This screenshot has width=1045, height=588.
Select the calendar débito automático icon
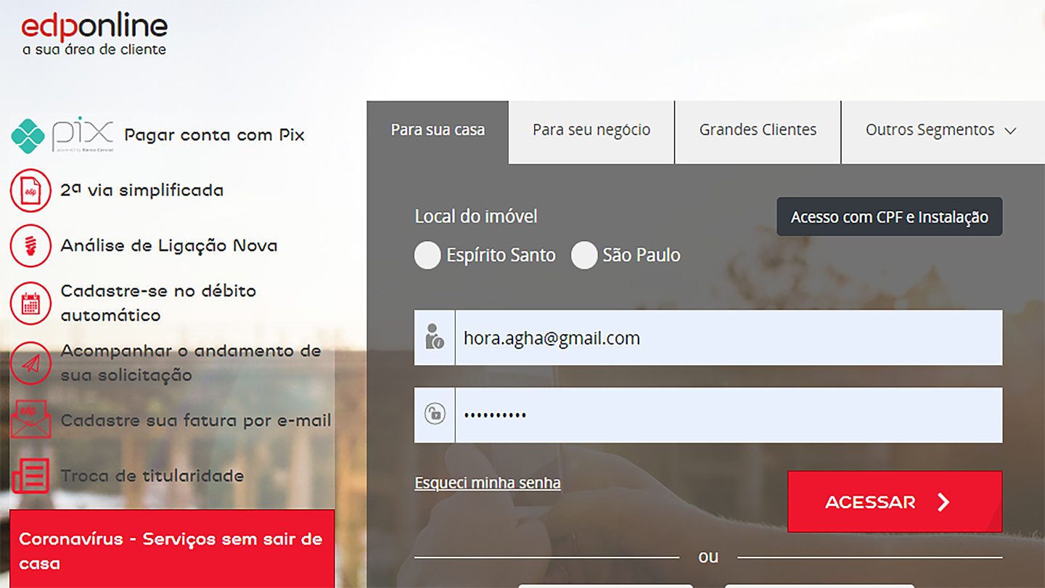tap(30, 303)
